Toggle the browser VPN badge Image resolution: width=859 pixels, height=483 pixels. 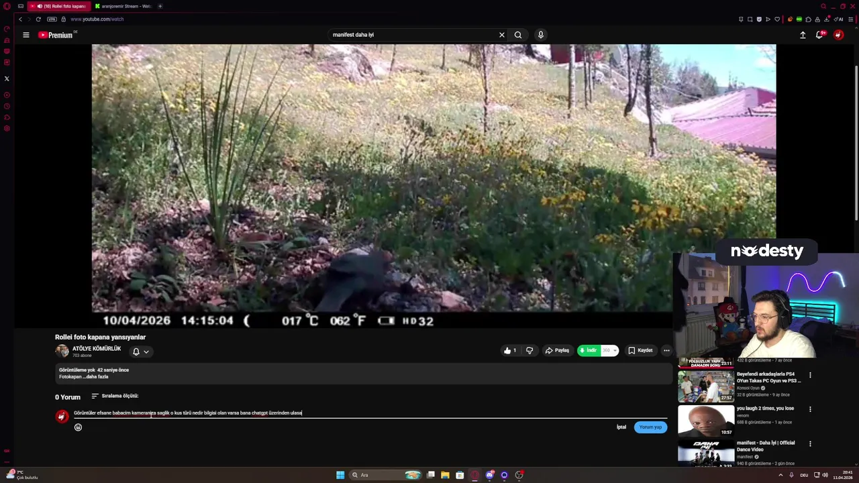[52, 19]
